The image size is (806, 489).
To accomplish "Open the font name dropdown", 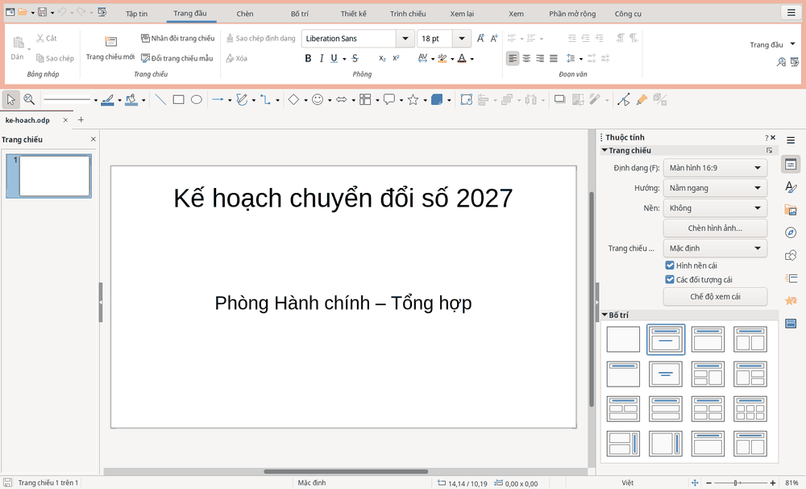I will [405, 38].
